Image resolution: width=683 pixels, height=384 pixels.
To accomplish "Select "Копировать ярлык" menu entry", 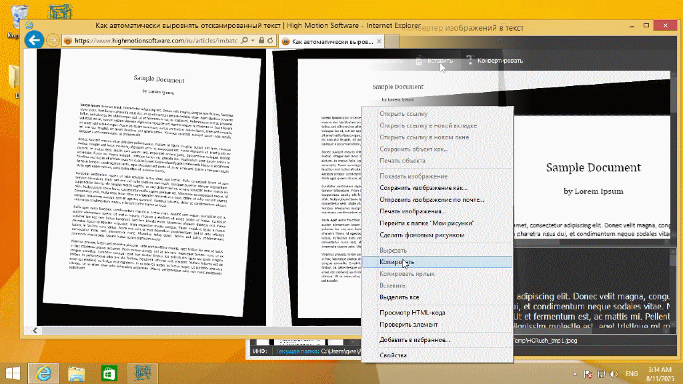I will click(x=407, y=274).
